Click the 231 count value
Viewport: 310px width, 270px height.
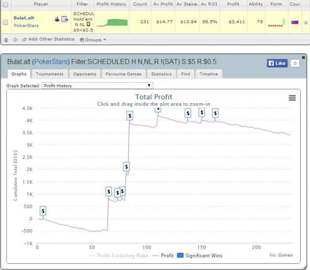[144, 22]
